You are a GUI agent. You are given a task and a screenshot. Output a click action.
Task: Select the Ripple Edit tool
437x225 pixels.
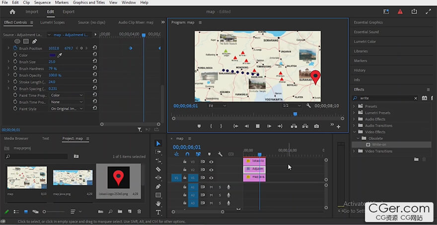pyautogui.click(x=158, y=161)
